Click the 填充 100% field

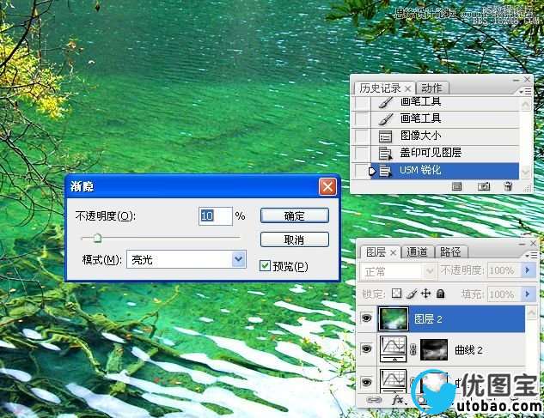[504, 294]
